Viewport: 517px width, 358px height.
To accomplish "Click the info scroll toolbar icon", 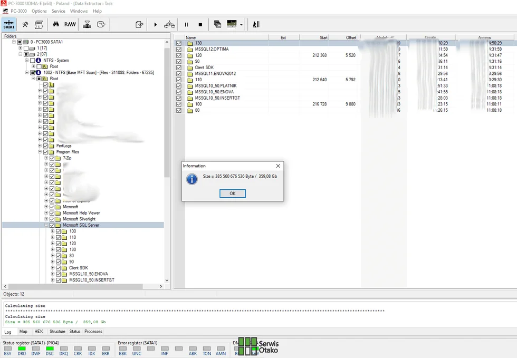I will (39, 24).
